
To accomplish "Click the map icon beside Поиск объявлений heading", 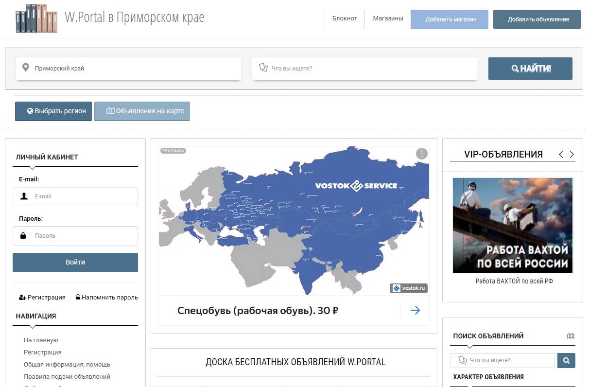I will (x=571, y=336).
